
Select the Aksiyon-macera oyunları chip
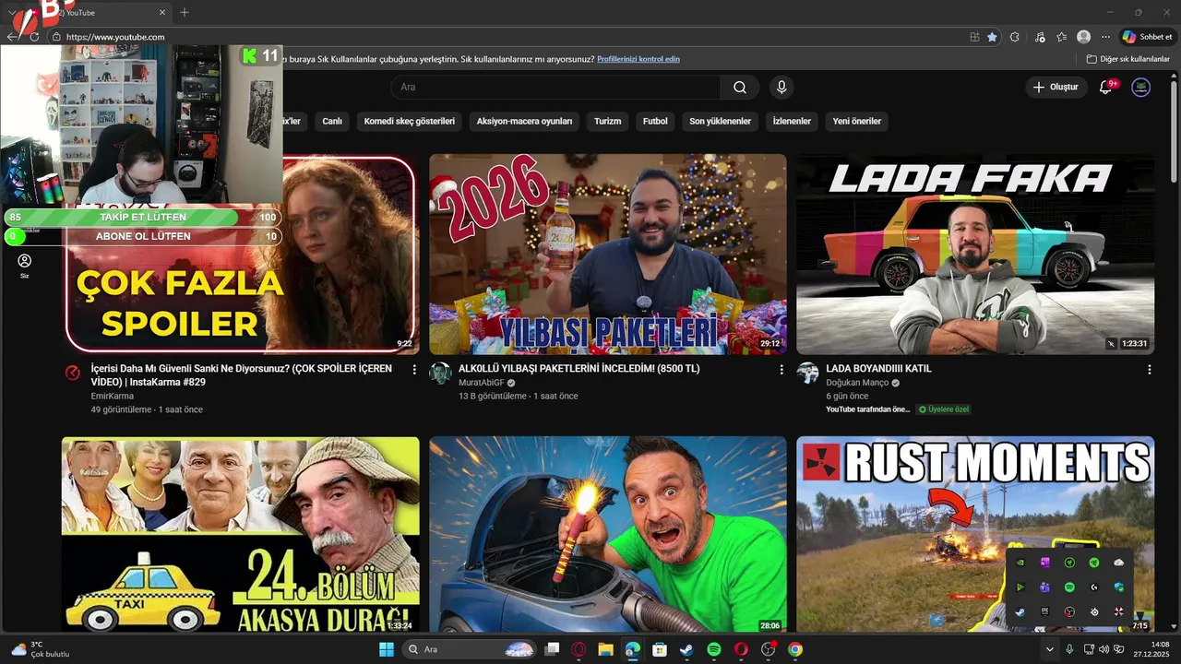click(524, 121)
